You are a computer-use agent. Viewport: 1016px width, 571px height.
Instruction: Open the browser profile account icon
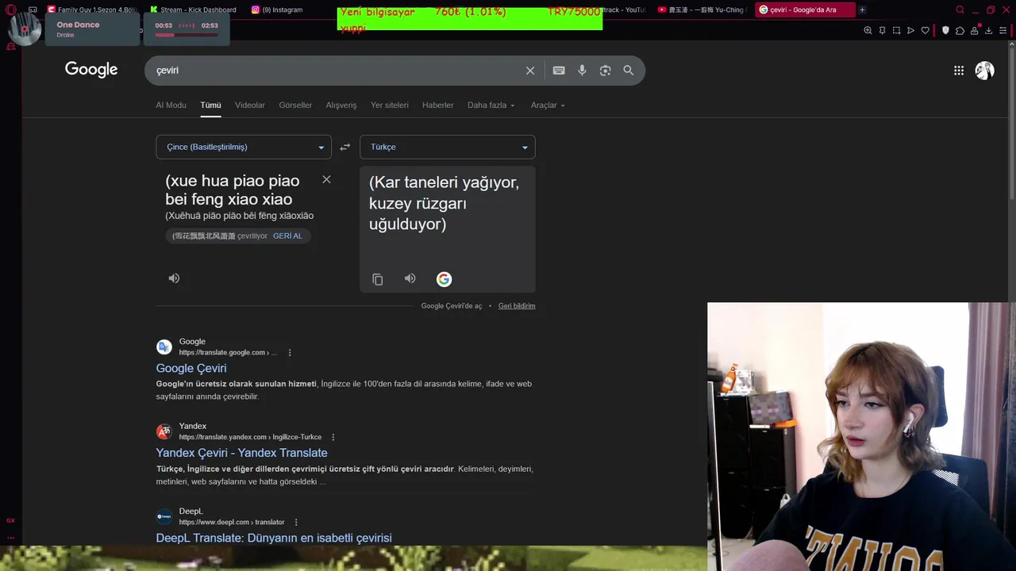[974, 30]
